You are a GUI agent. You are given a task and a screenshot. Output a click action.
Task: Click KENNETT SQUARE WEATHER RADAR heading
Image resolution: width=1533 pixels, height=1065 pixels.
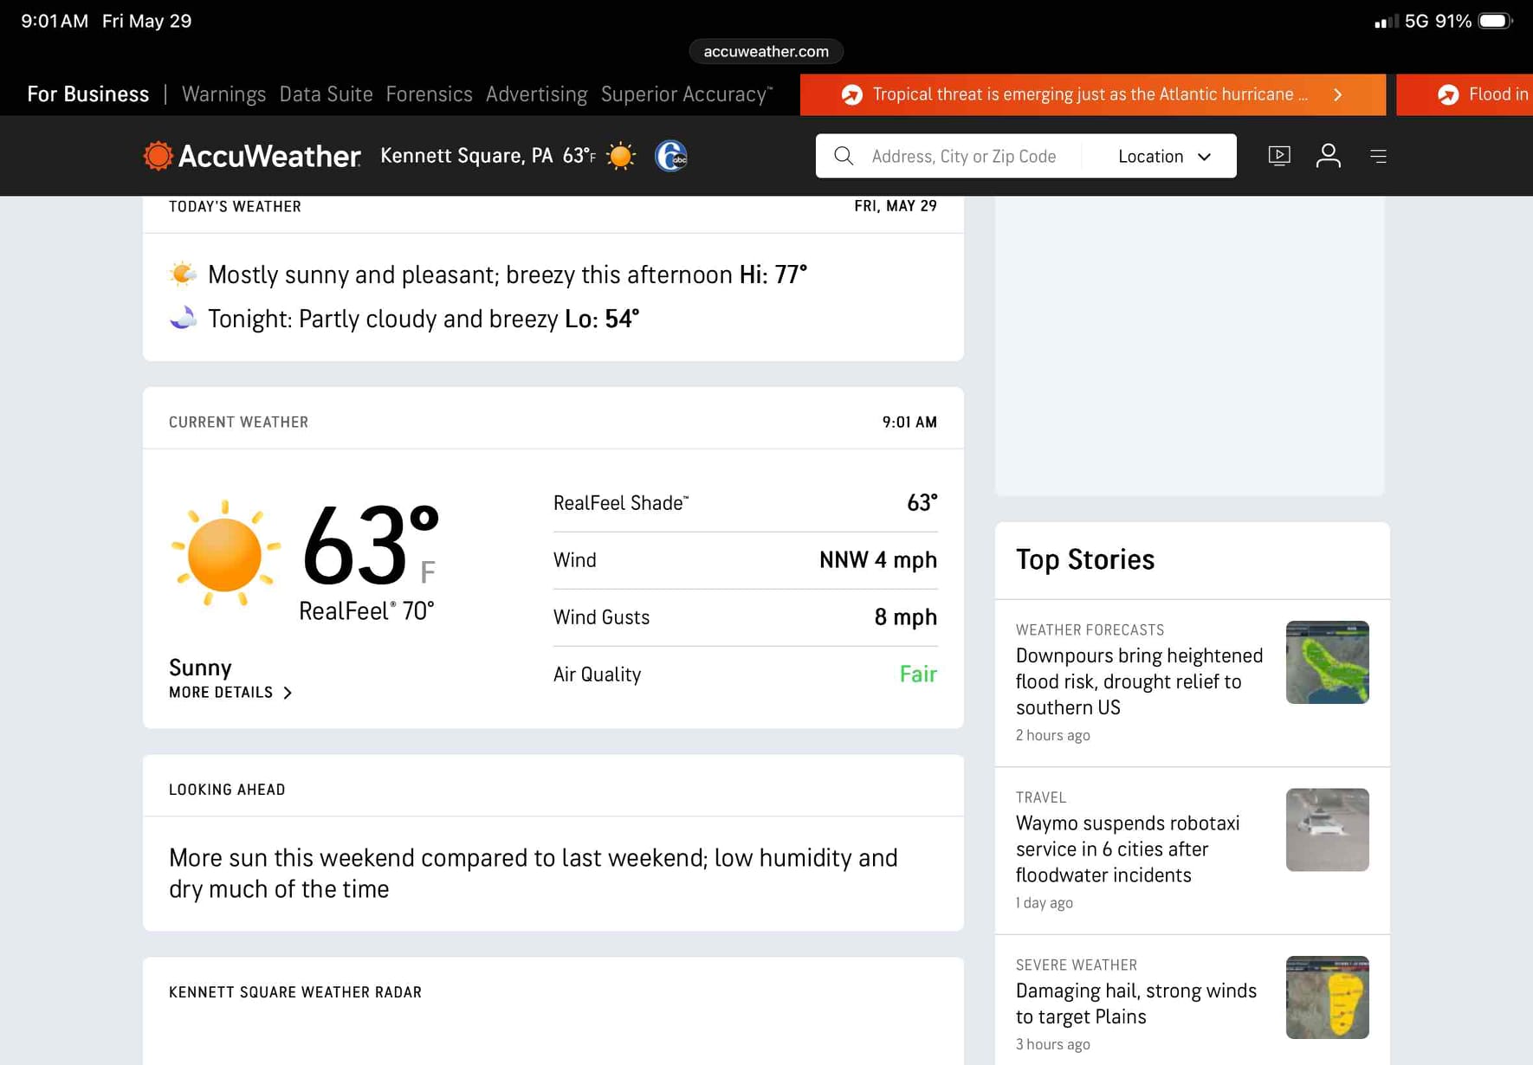[295, 992]
